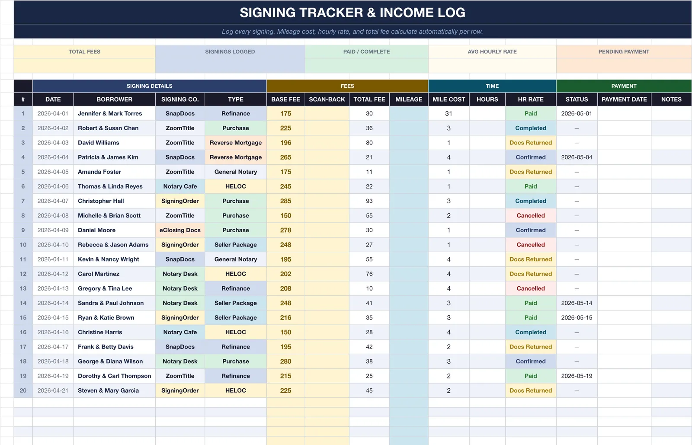The image size is (692, 445).
Task: Click borrower cell Gregory & Tina Lee
Action: [x=115, y=288]
